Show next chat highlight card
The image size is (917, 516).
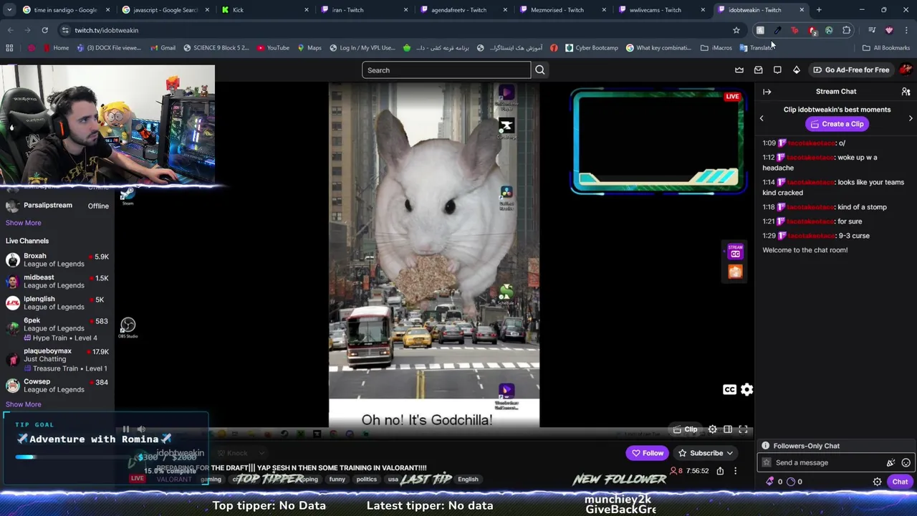(911, 118)
